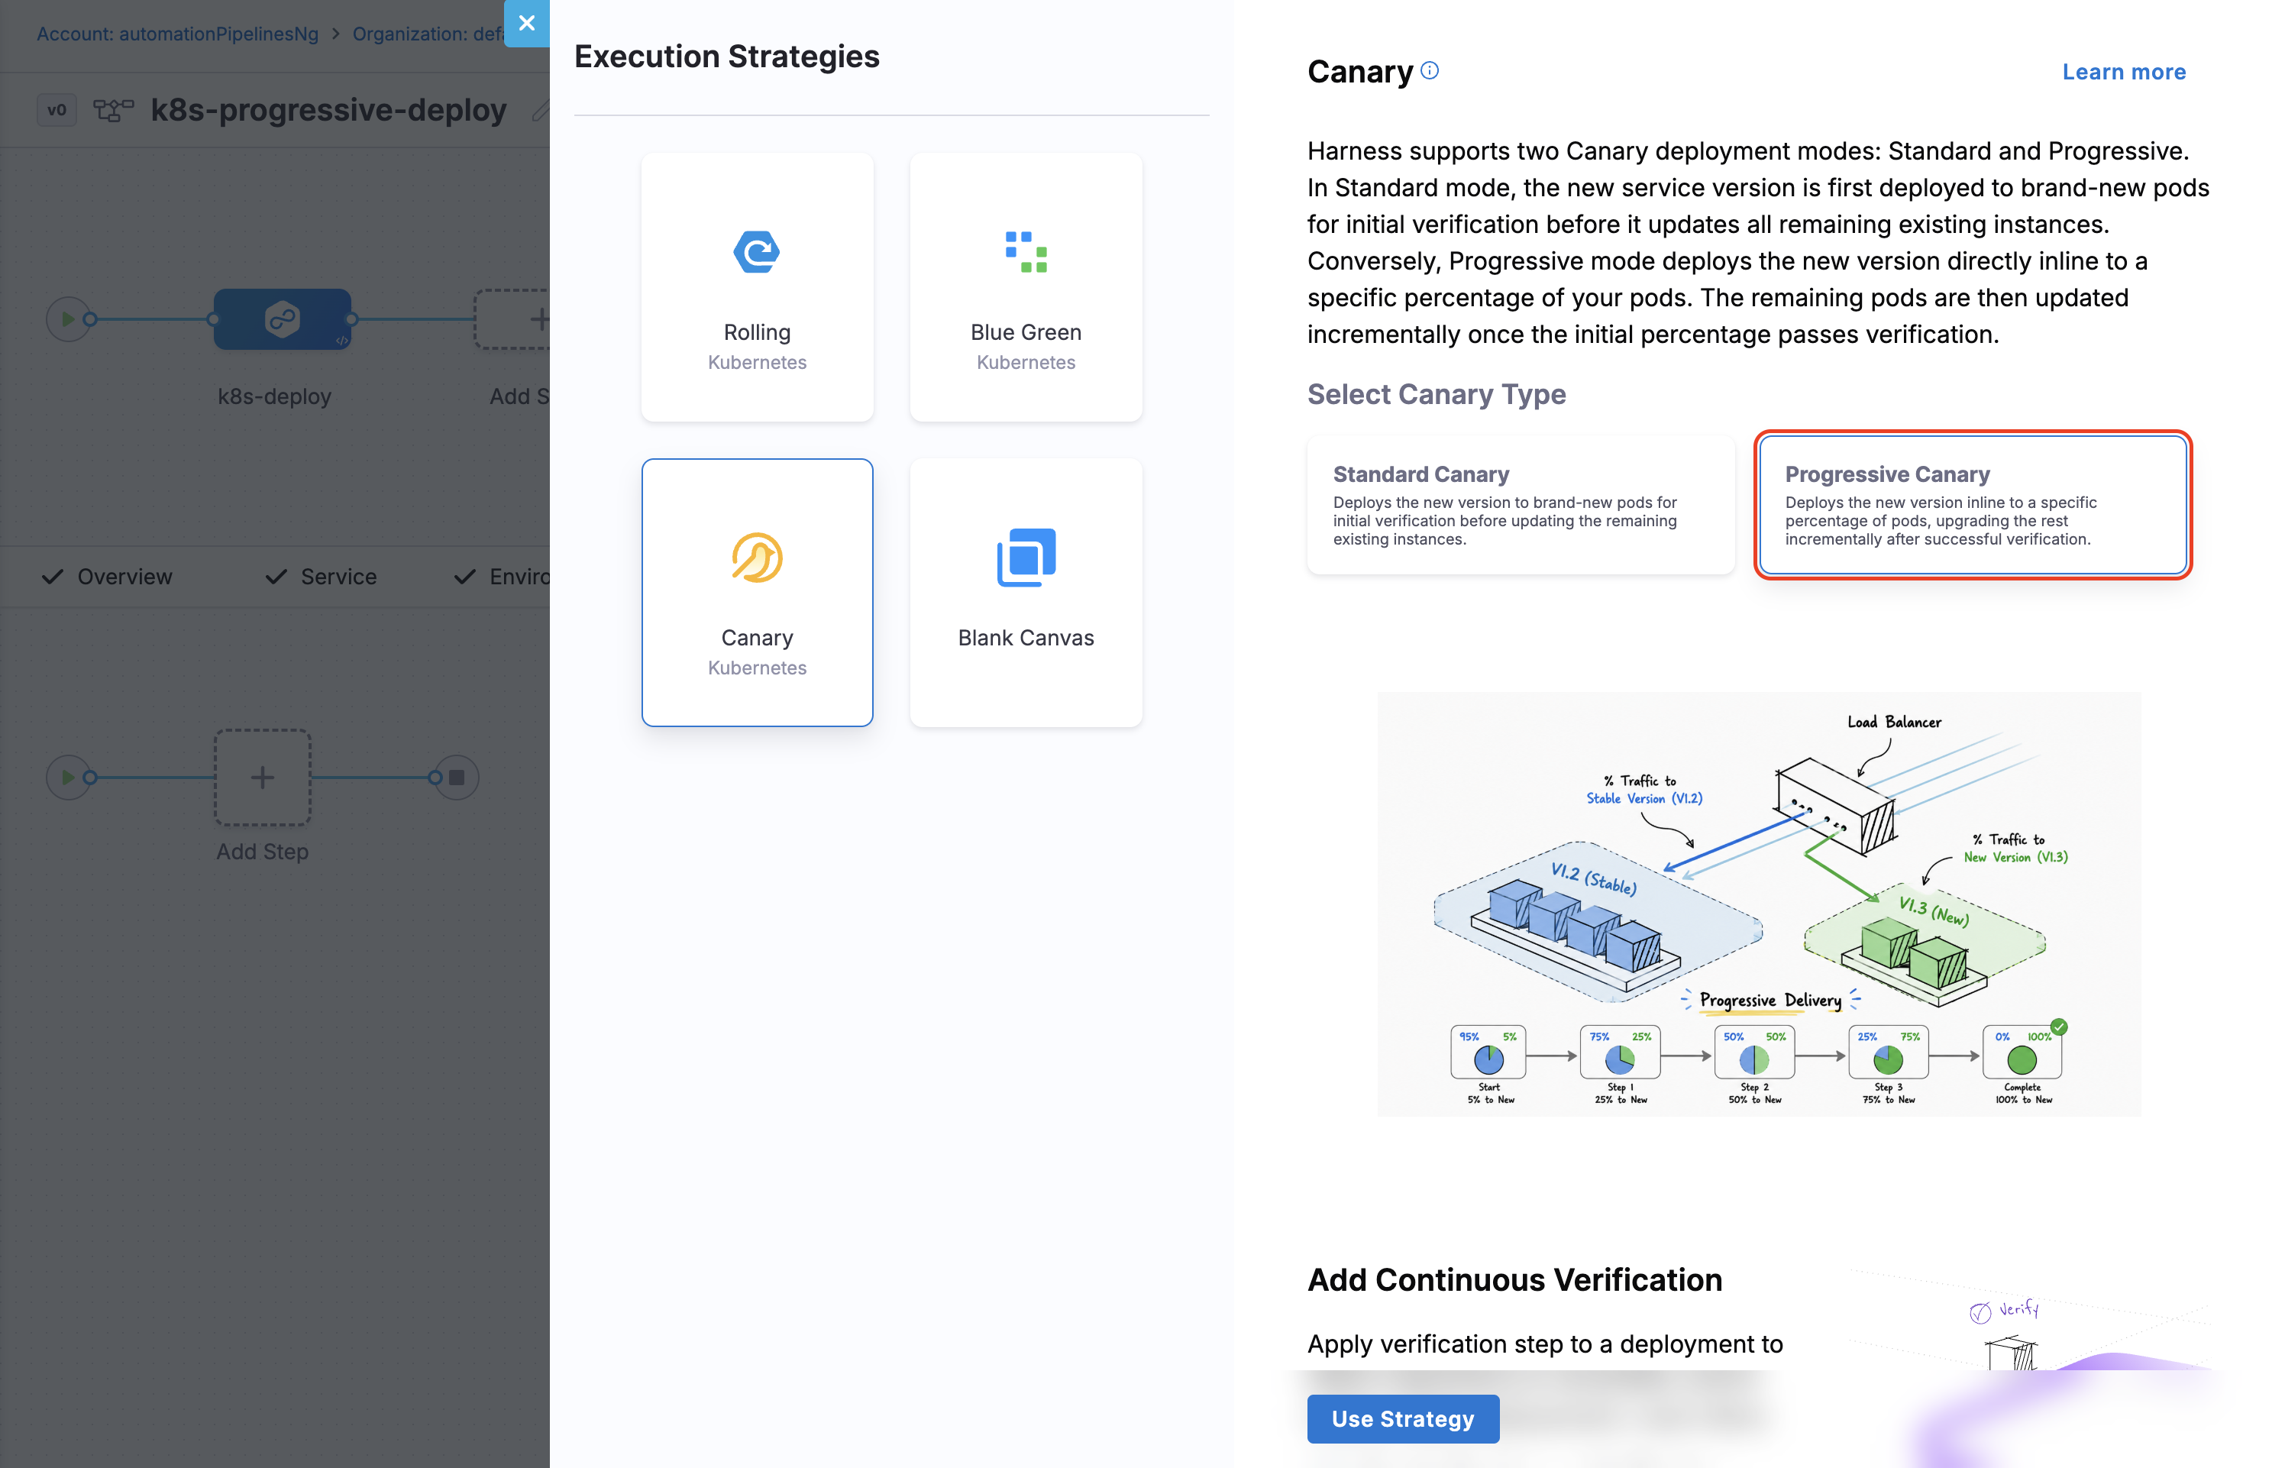
Task: Click the Add Step label
Action: [262, 852]
